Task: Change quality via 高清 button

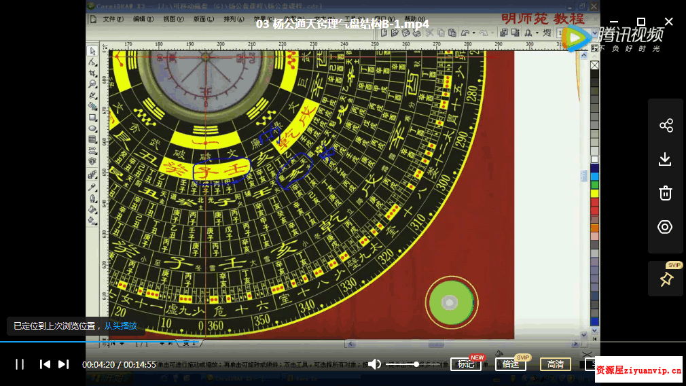Action: pyautogui.click(x=556, y=364)
